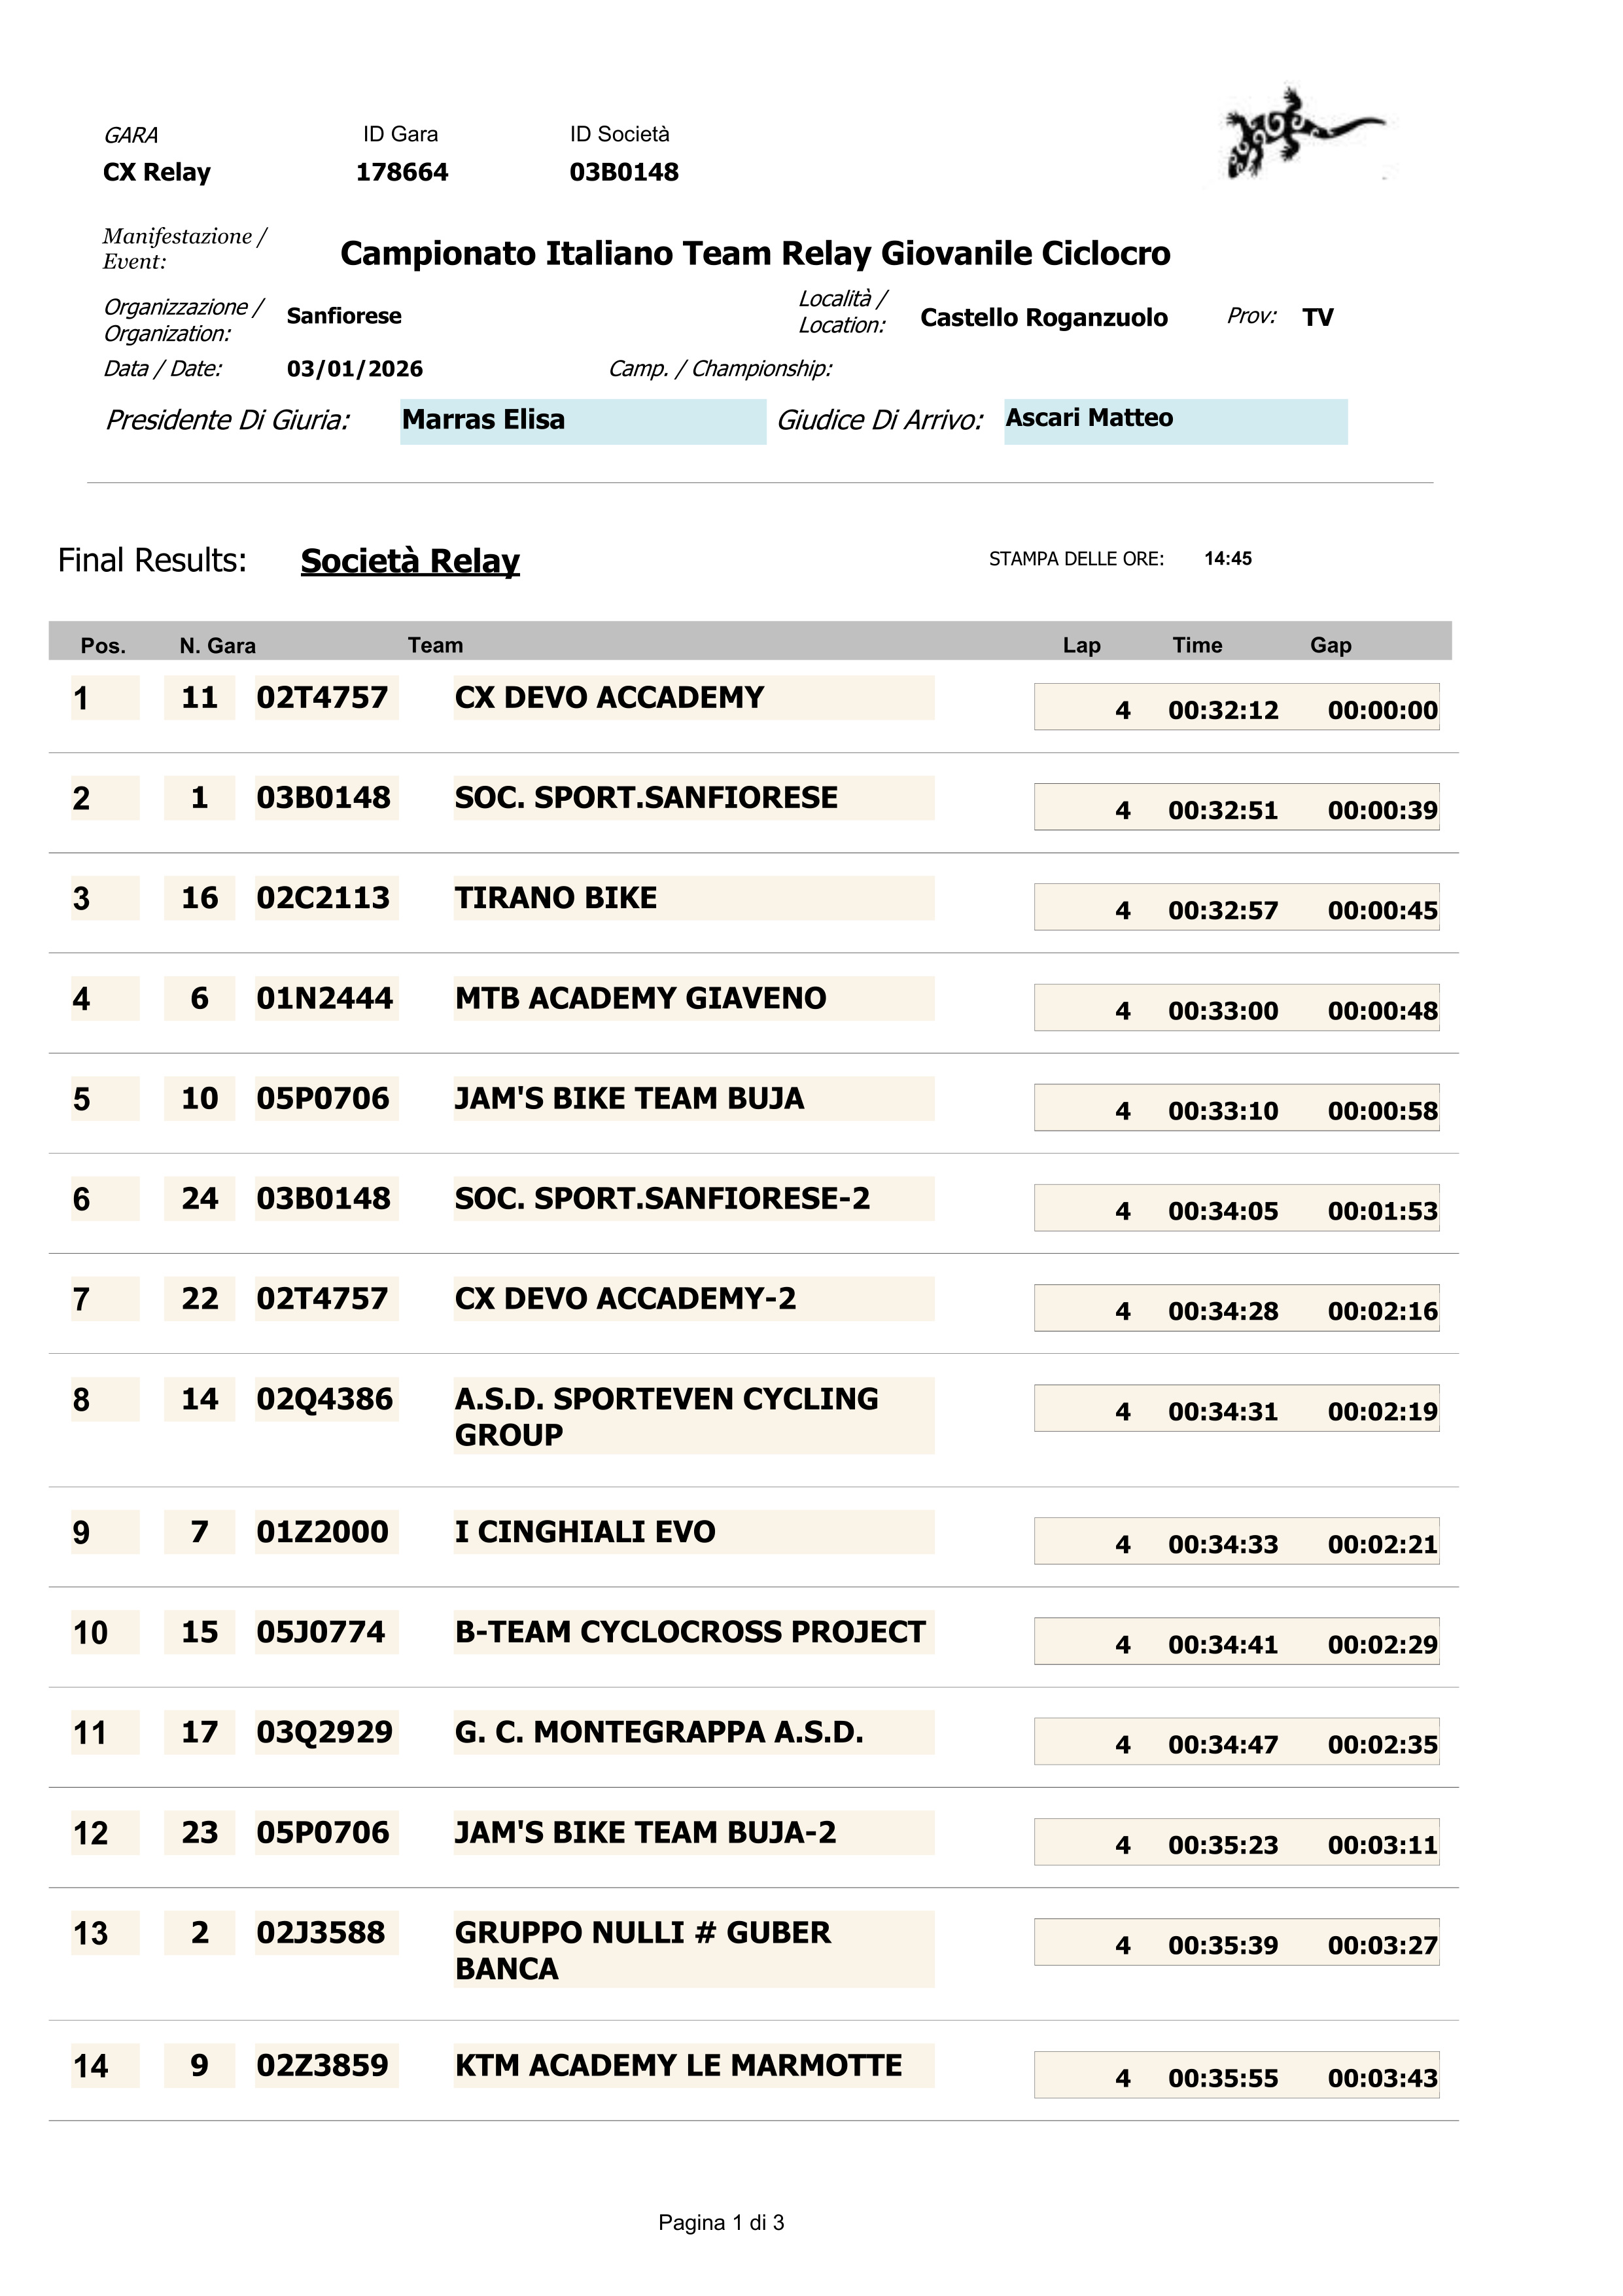Click the Gap column header

pyautogui.click(x=1330, y=645)
